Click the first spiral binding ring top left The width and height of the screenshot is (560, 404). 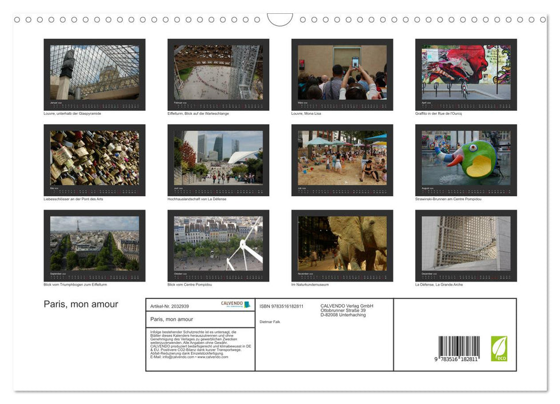click(16, 19)
